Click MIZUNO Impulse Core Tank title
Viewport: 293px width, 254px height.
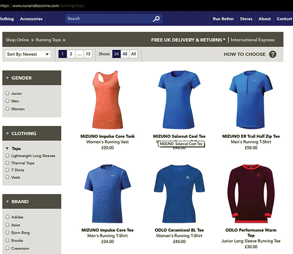(x=107, y=136)
